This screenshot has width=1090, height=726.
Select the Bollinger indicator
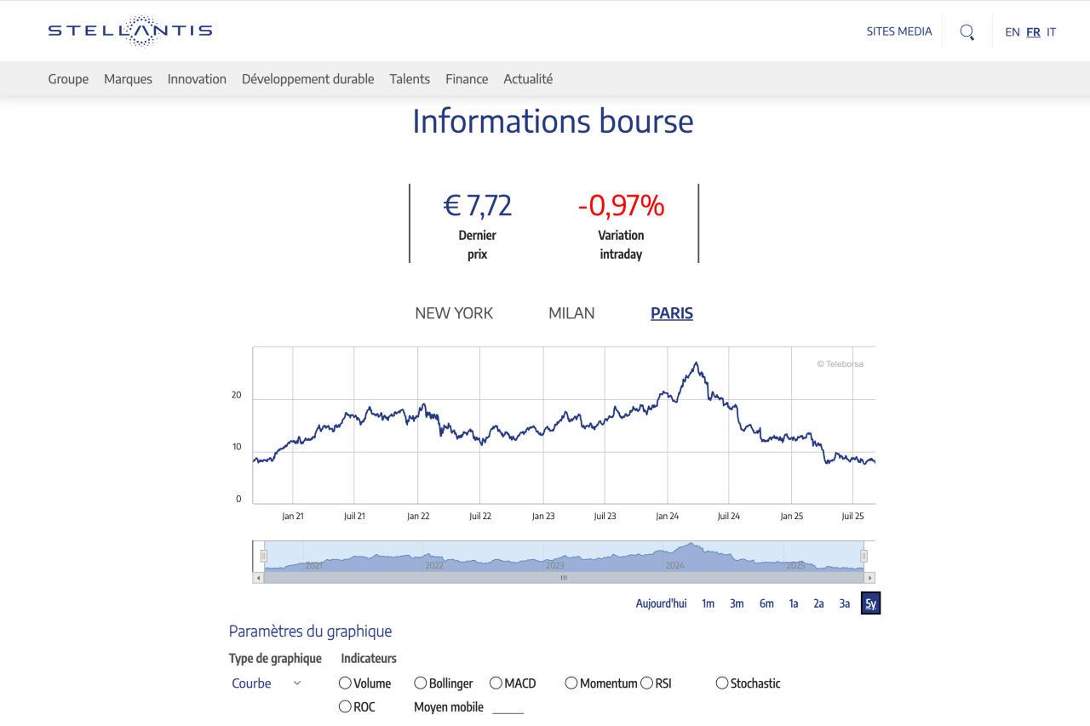(x=420, y=683)
